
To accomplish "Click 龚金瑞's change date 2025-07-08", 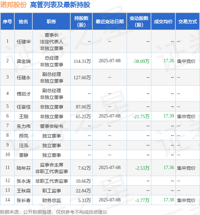I will pos(110,61).
